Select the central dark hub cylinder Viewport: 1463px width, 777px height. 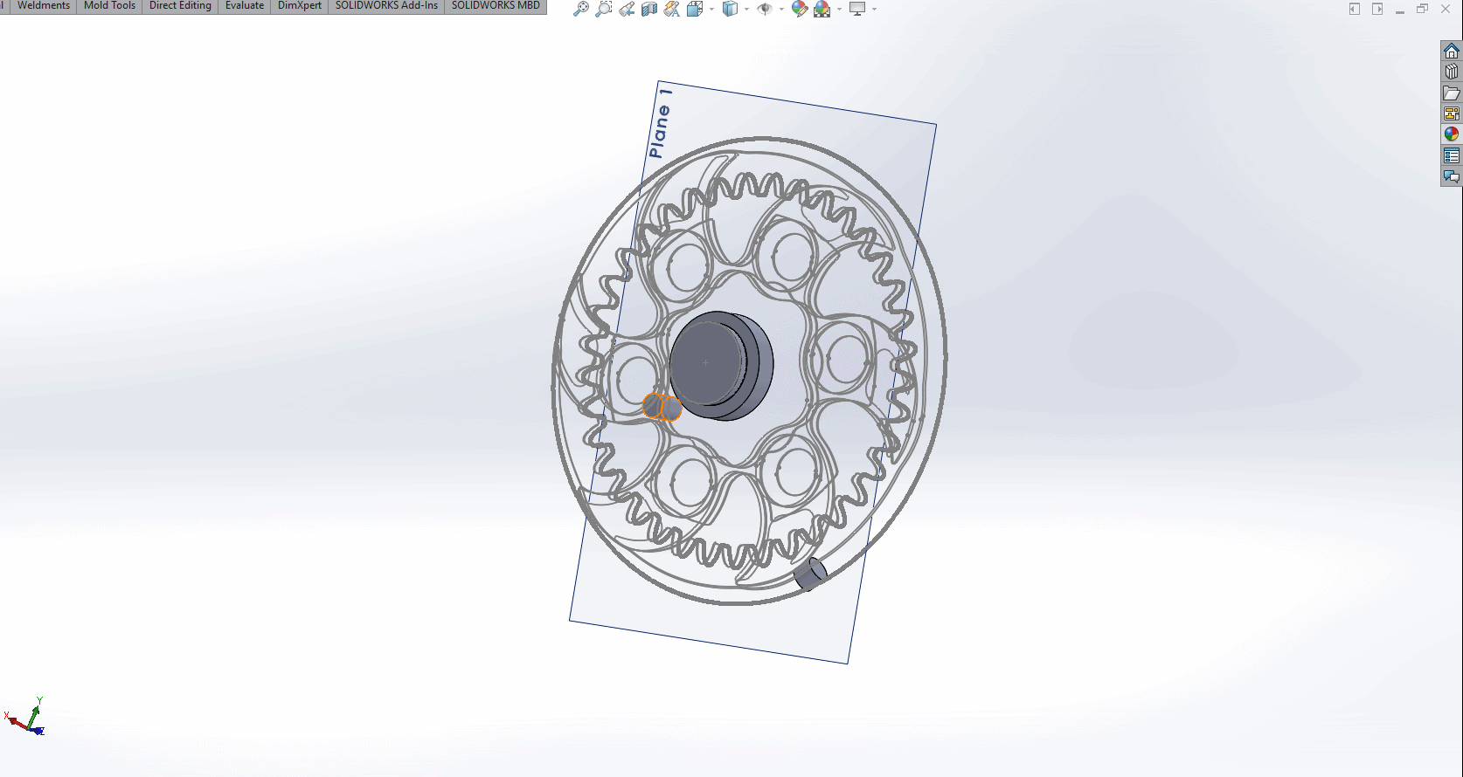click(x=721, y=366)
